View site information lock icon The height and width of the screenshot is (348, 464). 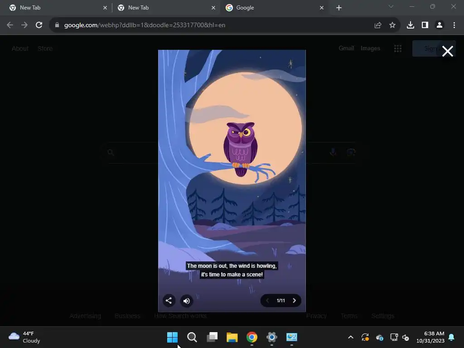[x=57, y=25]
